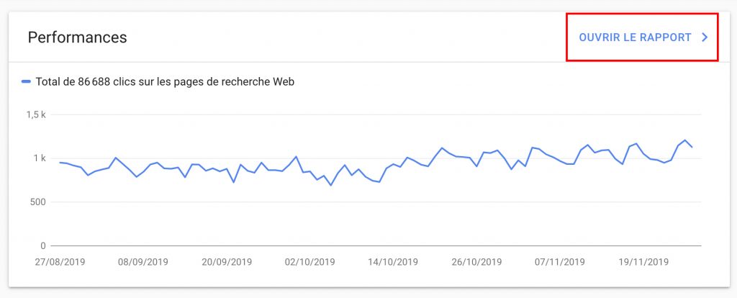This screenshot has height=298, width=737.
Task: Select the 02/10/2019 date label
Action: [x=309, y=262]
